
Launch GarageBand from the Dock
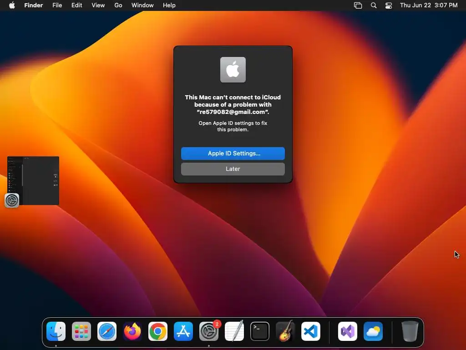(285, 331)
